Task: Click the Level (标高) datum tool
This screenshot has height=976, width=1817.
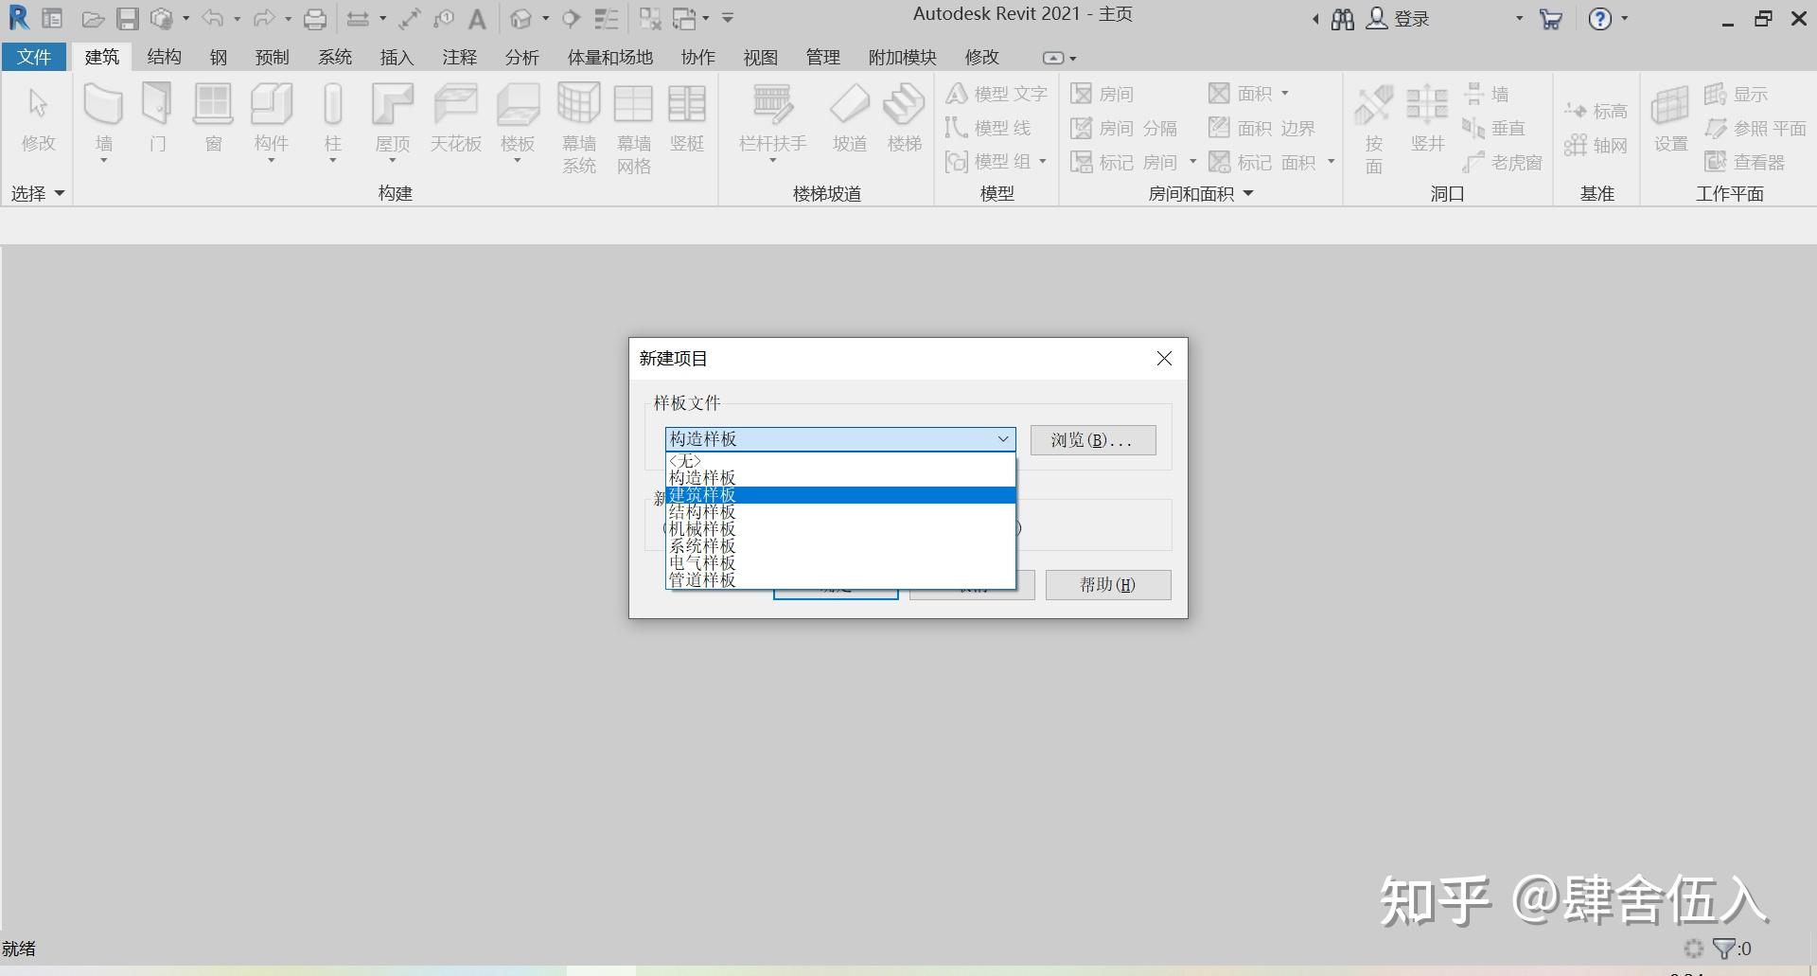Action: coord(1596,112)
